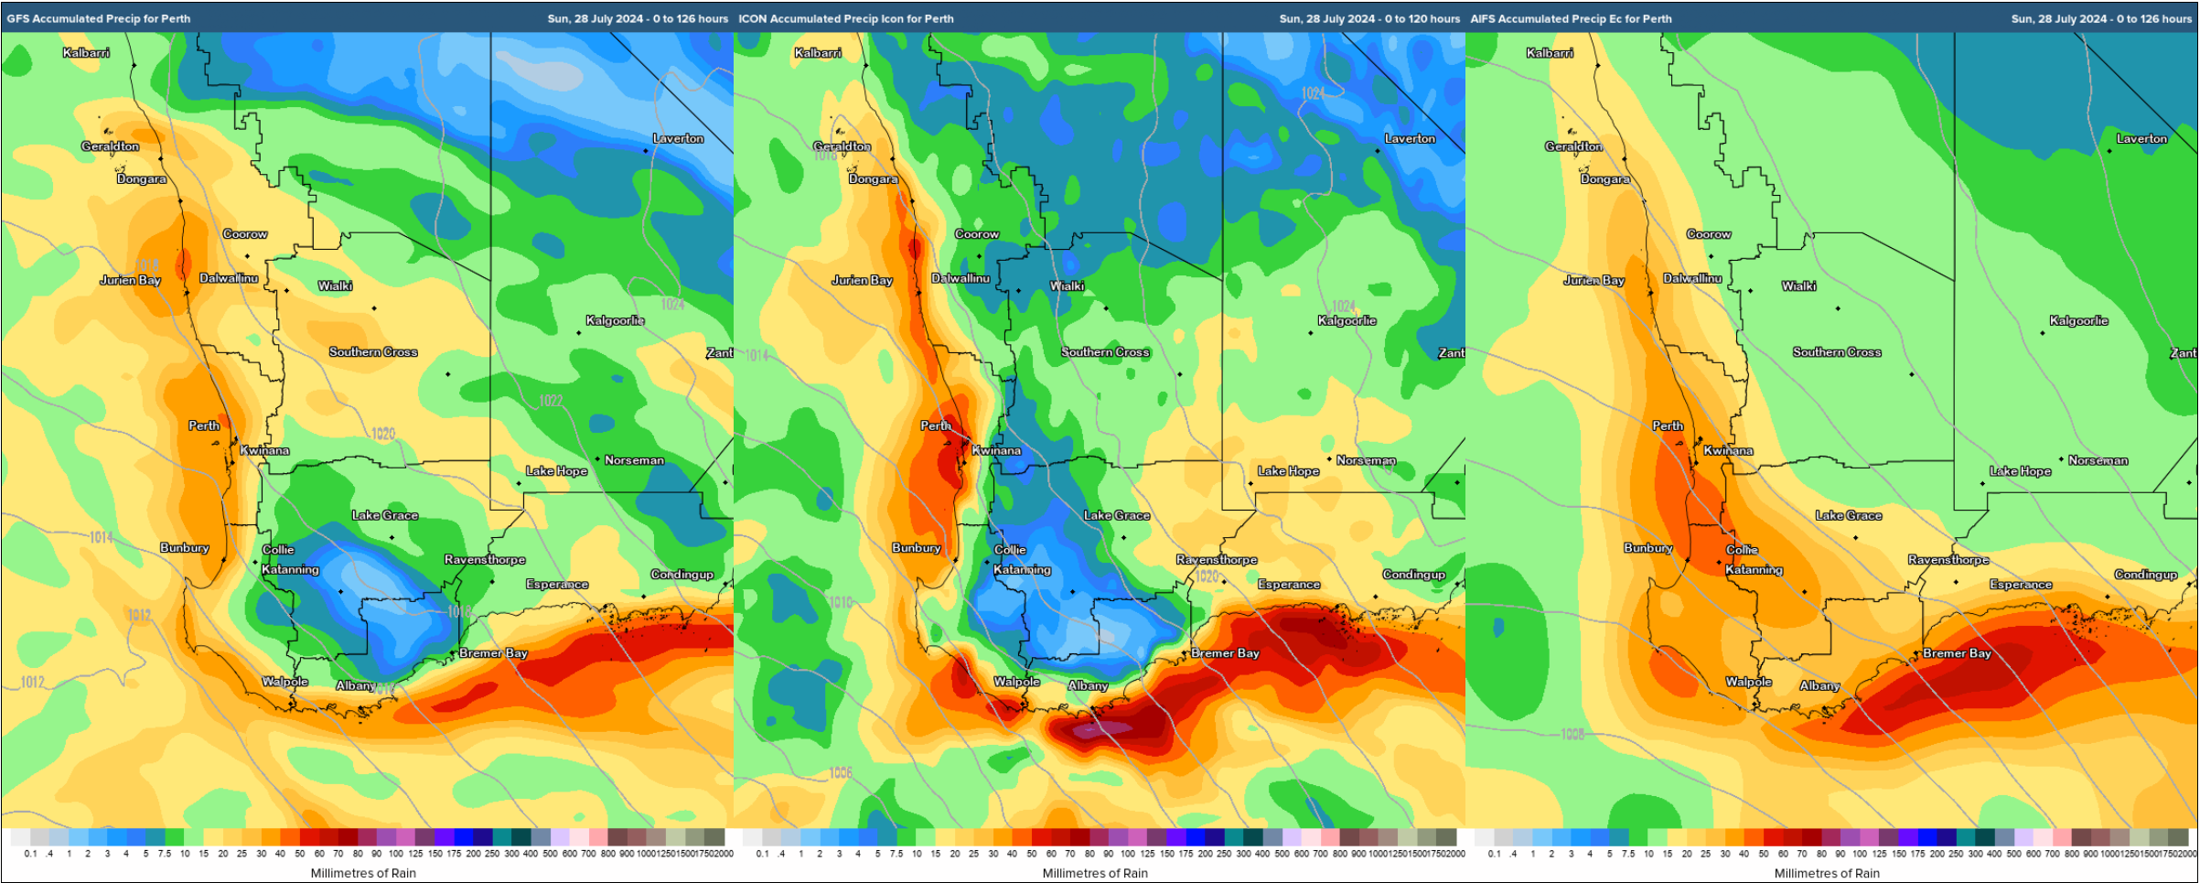Click Wialki label in the ICON panel
Image resolution: width=2200 pixels, height=883 pixels.
click(x=1067, y=285)
